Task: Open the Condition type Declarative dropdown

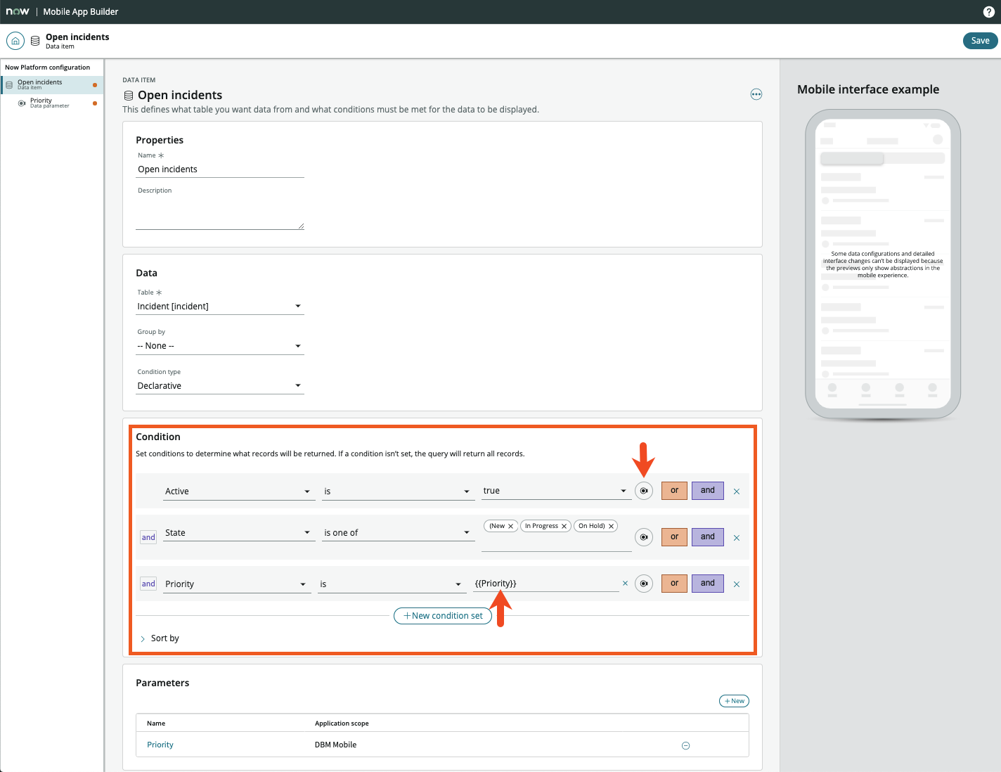Action: tap(220, 386)
